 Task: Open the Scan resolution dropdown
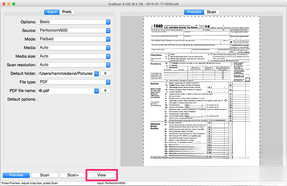point(74,65)
